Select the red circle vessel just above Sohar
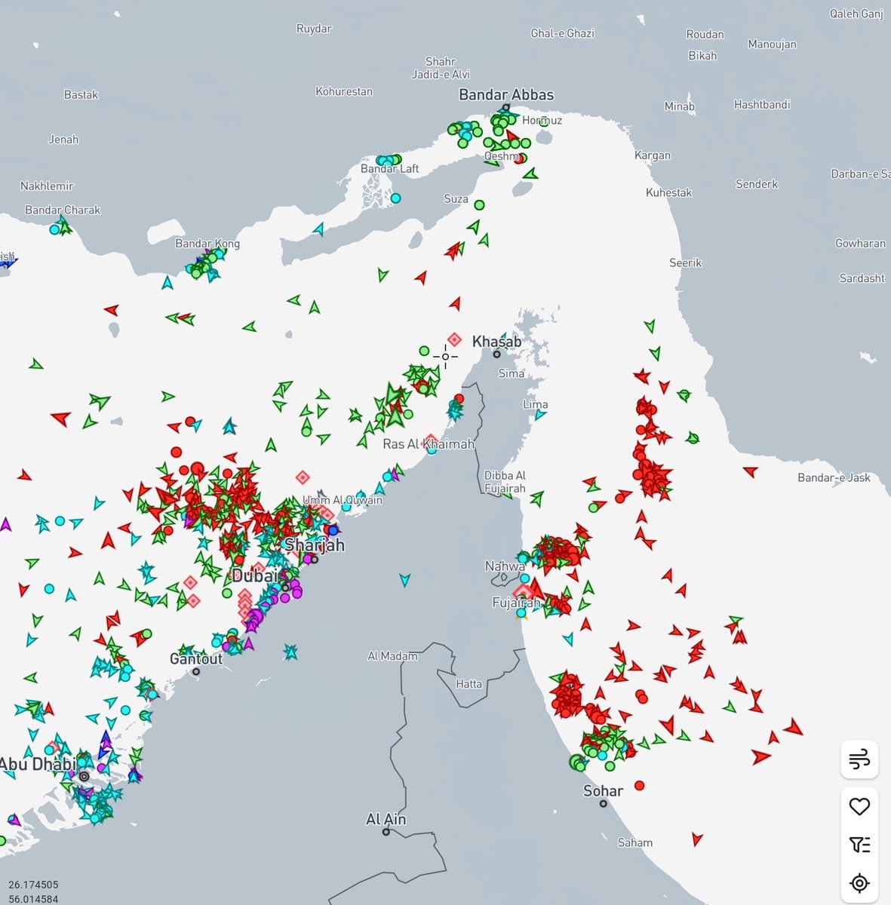This screenshot has width=891, height=905. click(640, 785)
